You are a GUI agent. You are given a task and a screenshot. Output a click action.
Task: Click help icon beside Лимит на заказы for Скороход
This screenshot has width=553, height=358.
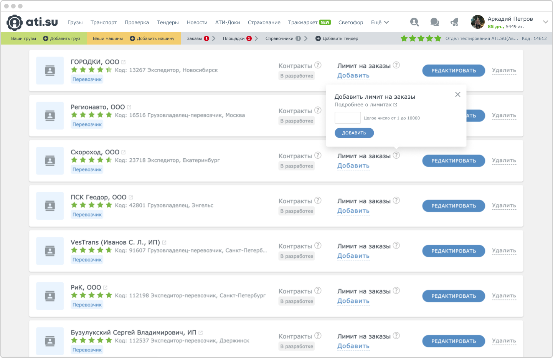pyautogui.click(x=396, y=156)
